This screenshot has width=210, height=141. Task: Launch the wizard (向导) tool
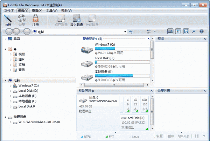pos(8,20)
